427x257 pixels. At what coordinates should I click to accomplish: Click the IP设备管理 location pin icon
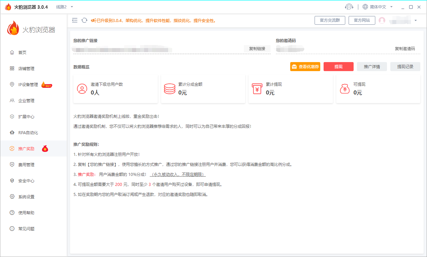(12, 84)
